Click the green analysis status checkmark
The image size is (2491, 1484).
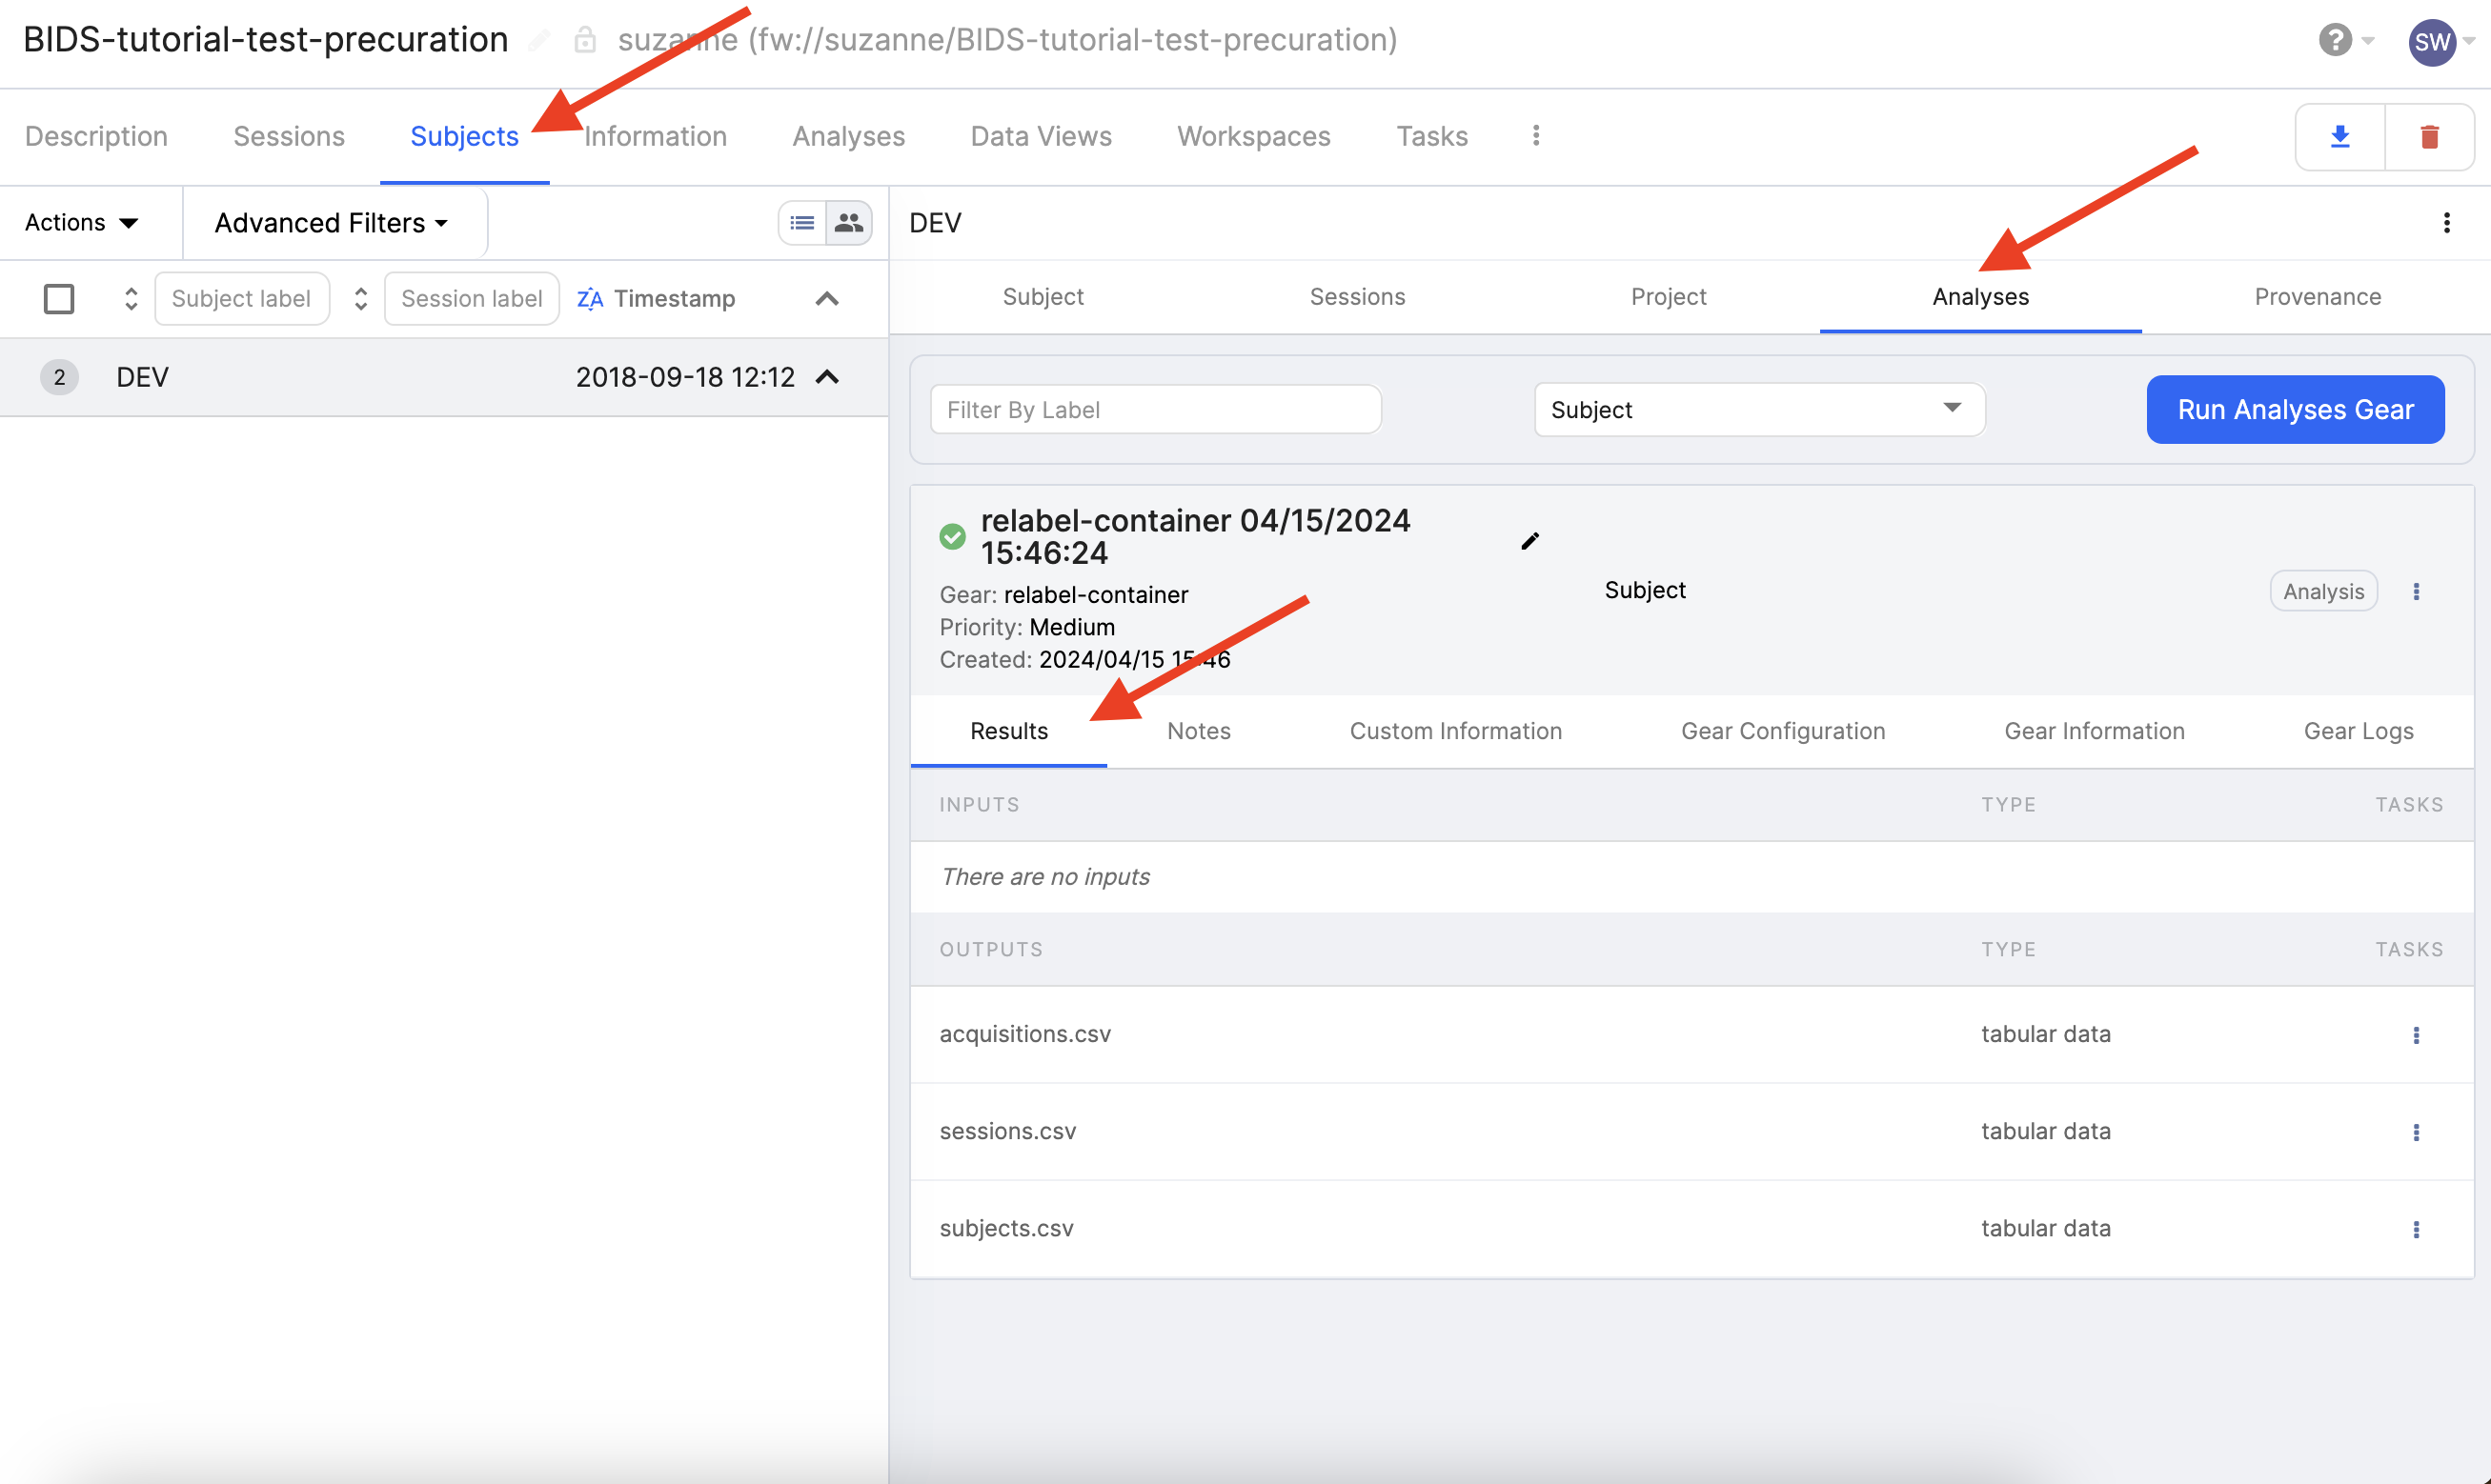click(x=952, y=537)
